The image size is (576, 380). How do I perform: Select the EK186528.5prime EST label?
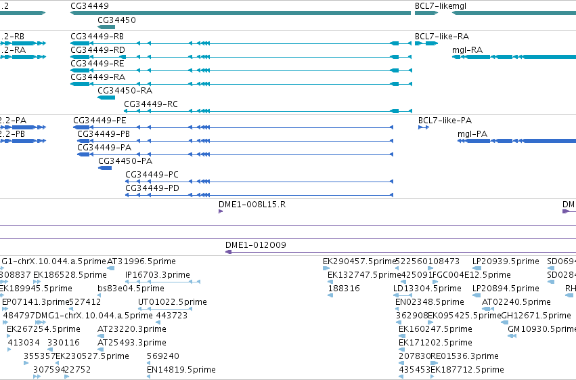coord(70,275)
